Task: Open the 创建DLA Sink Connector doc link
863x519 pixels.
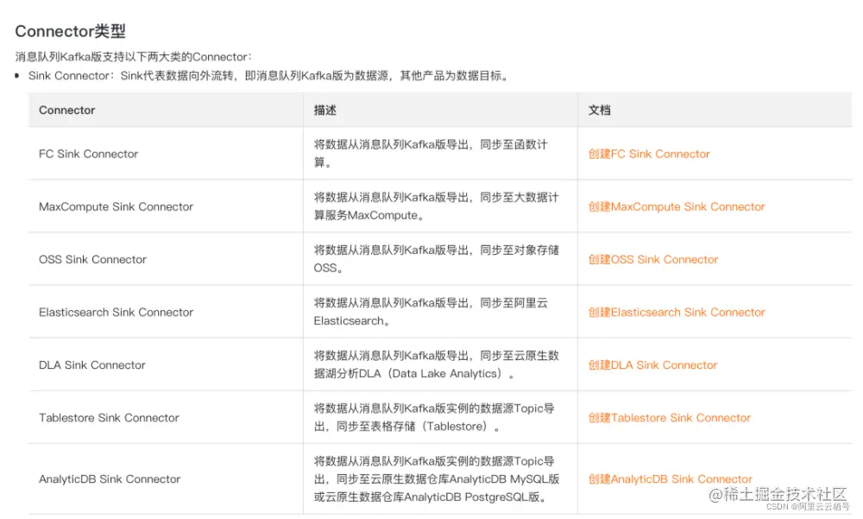Action: point(652,364)
